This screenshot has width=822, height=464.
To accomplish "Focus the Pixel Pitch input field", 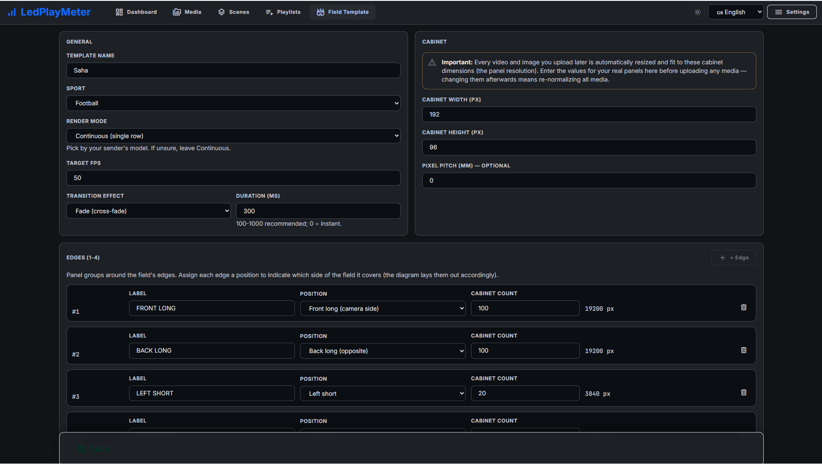I will [x=589, y=180].
